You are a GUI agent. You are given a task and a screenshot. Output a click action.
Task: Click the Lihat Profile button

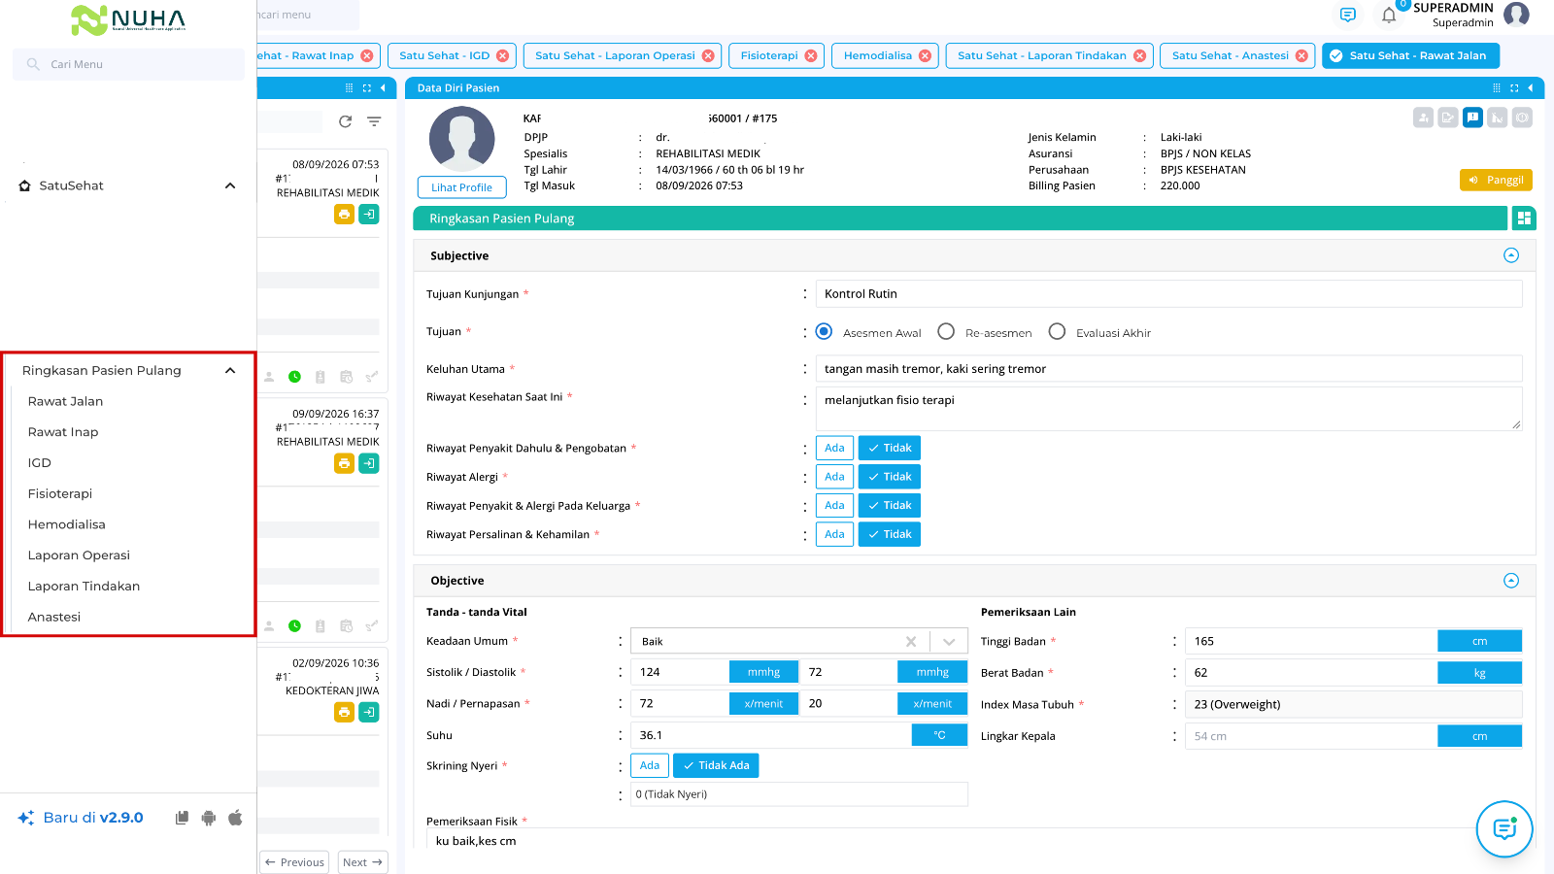(461, 187)
